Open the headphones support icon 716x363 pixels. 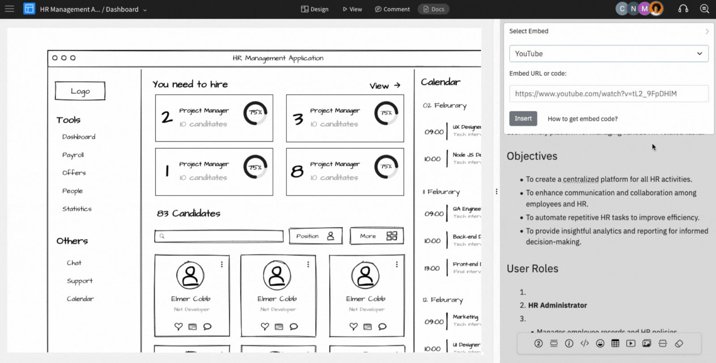pyautogui.click(x=683, y=9)
